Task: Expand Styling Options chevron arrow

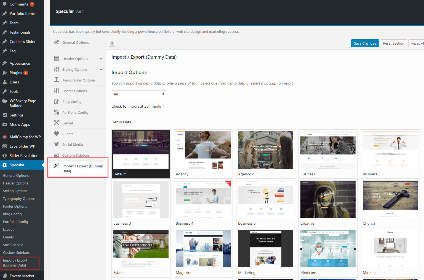Action: (101, 69)
